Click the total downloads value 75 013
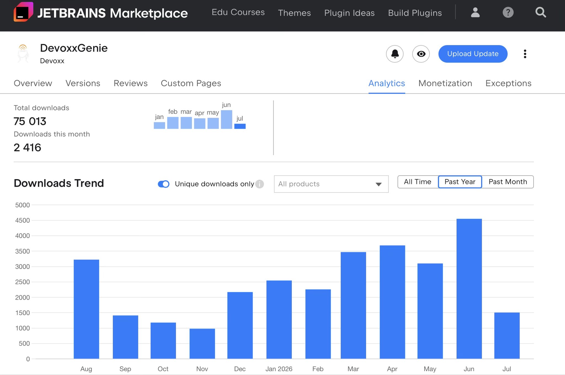 tap(30, 121)
